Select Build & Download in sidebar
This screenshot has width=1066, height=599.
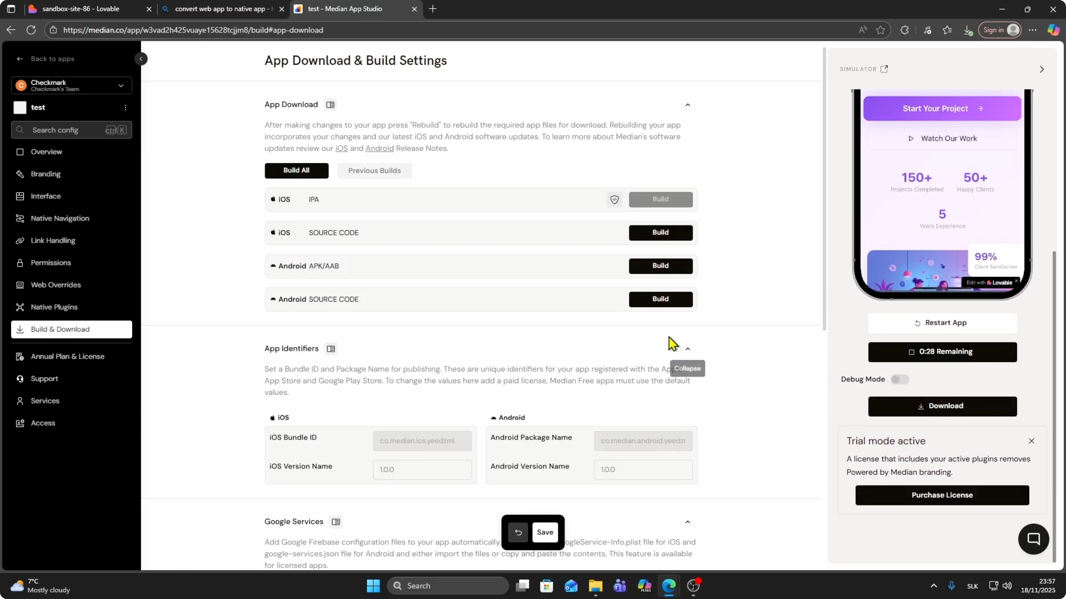pyautogui.click(x=72, y=330)
